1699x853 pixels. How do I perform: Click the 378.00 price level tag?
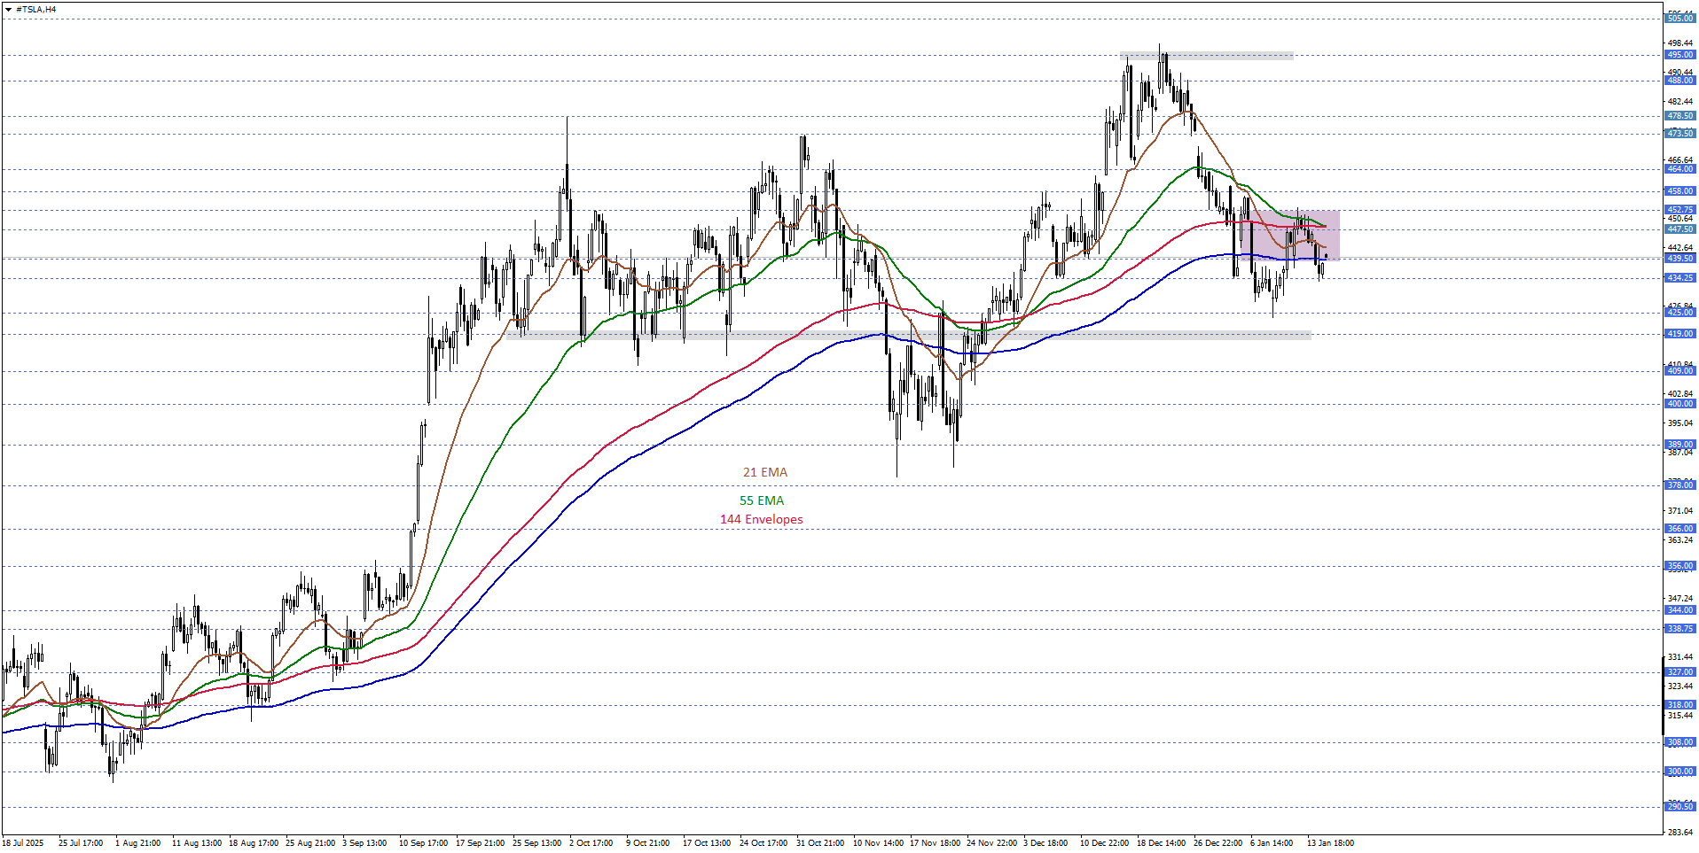1679,485
